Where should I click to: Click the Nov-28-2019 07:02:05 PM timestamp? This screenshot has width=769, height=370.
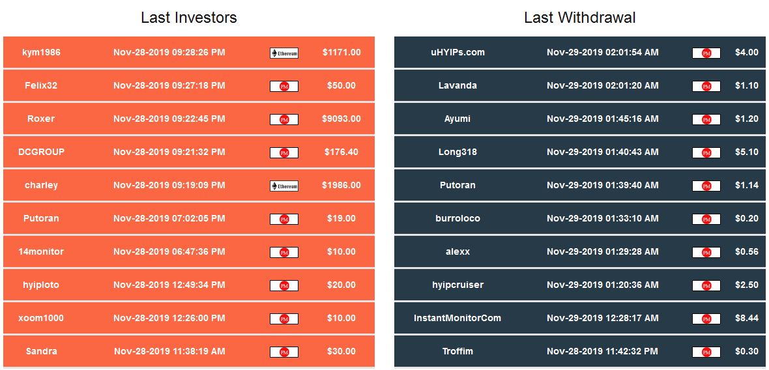tap(169, 218)
